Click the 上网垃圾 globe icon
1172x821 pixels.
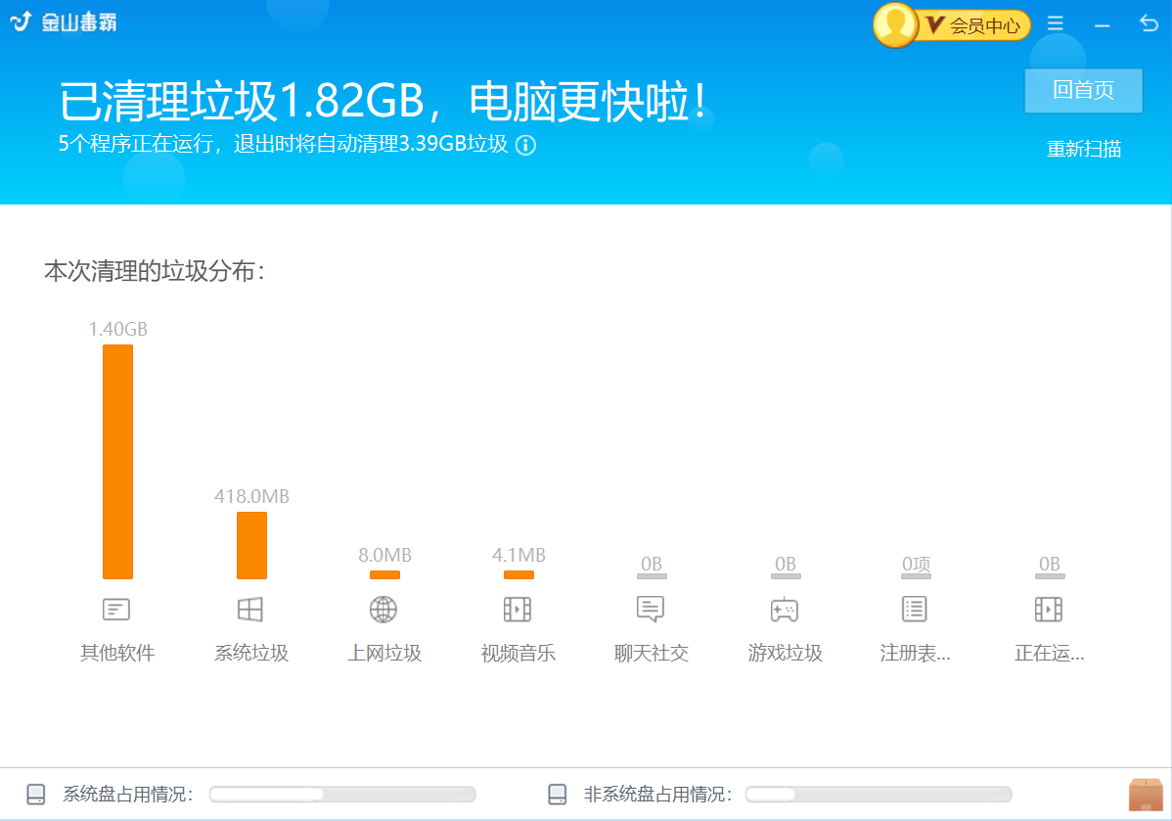[384, 609]
